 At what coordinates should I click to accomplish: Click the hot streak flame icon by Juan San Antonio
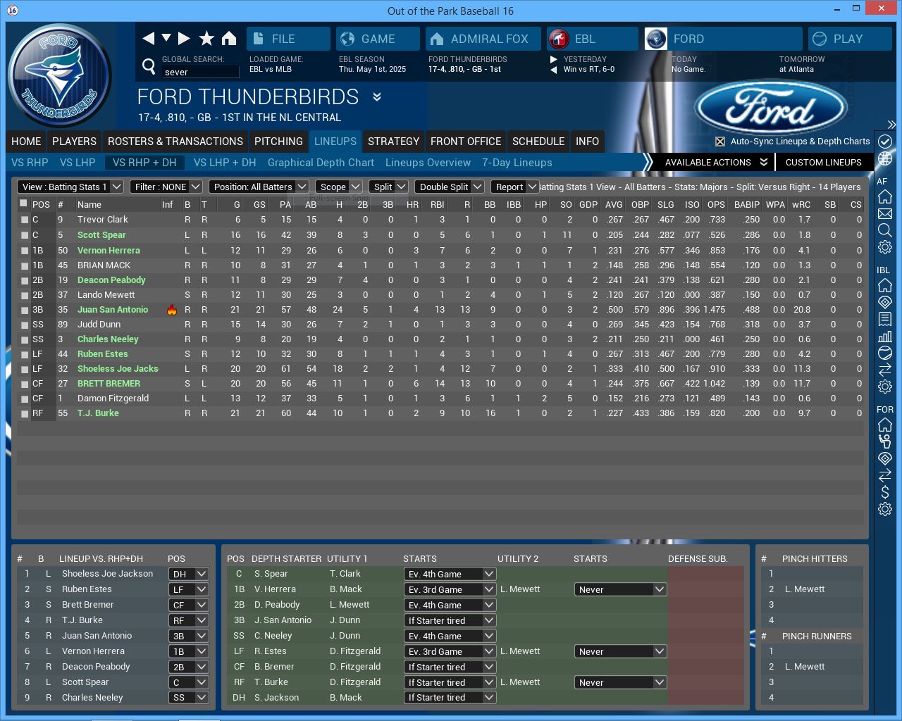point(171,310)
